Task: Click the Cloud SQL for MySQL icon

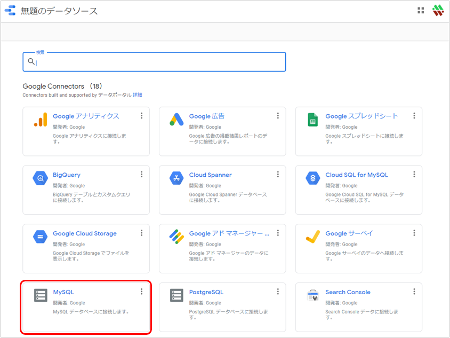Action: (313, 178)
